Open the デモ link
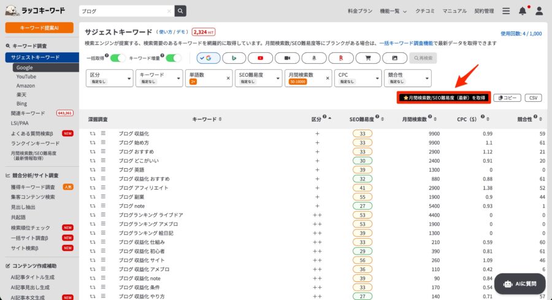This screenshot has height=300, width=552. 181,32
